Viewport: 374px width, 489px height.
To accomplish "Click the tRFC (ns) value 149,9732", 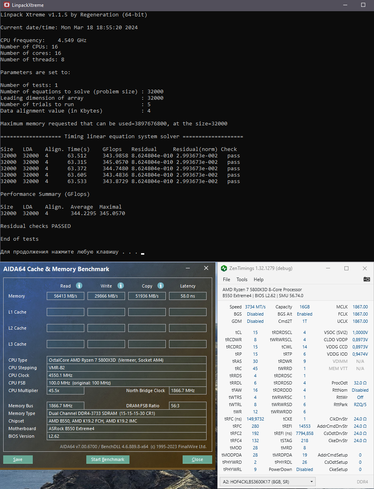I will pos(255,419).
